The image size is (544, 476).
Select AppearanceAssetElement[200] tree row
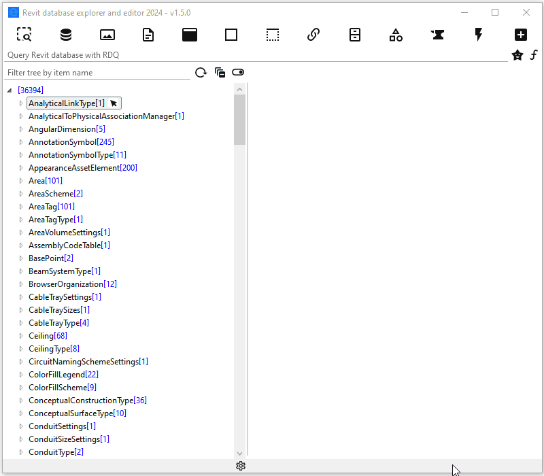(82, 168)
